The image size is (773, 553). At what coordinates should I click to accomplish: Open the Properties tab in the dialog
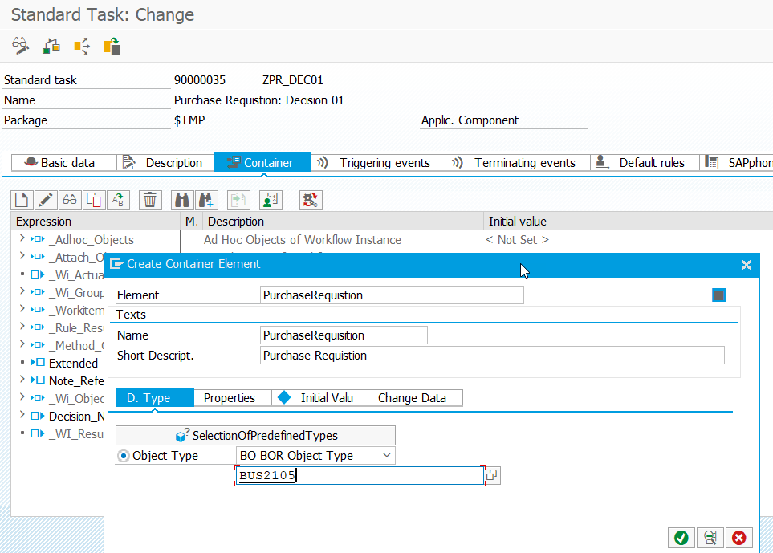coord(231,397)
